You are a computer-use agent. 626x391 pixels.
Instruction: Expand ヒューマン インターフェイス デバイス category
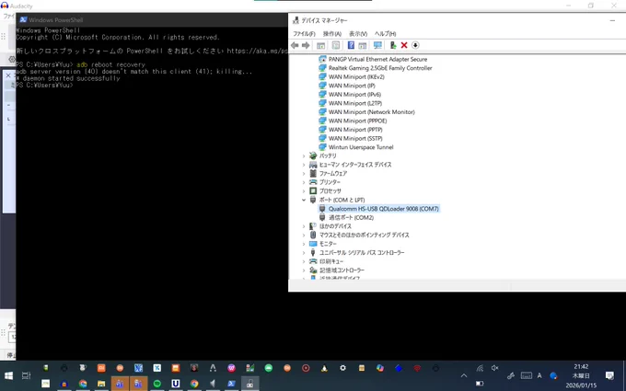tap(304, 165)
